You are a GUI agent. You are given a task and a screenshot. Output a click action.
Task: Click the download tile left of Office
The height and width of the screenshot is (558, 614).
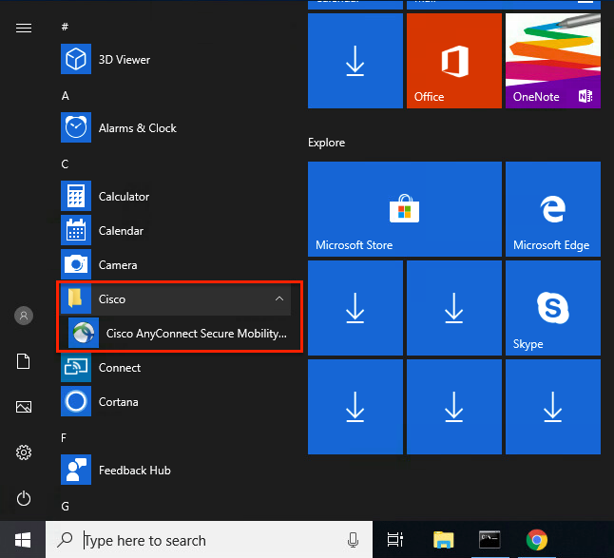(x=355, y=61)
